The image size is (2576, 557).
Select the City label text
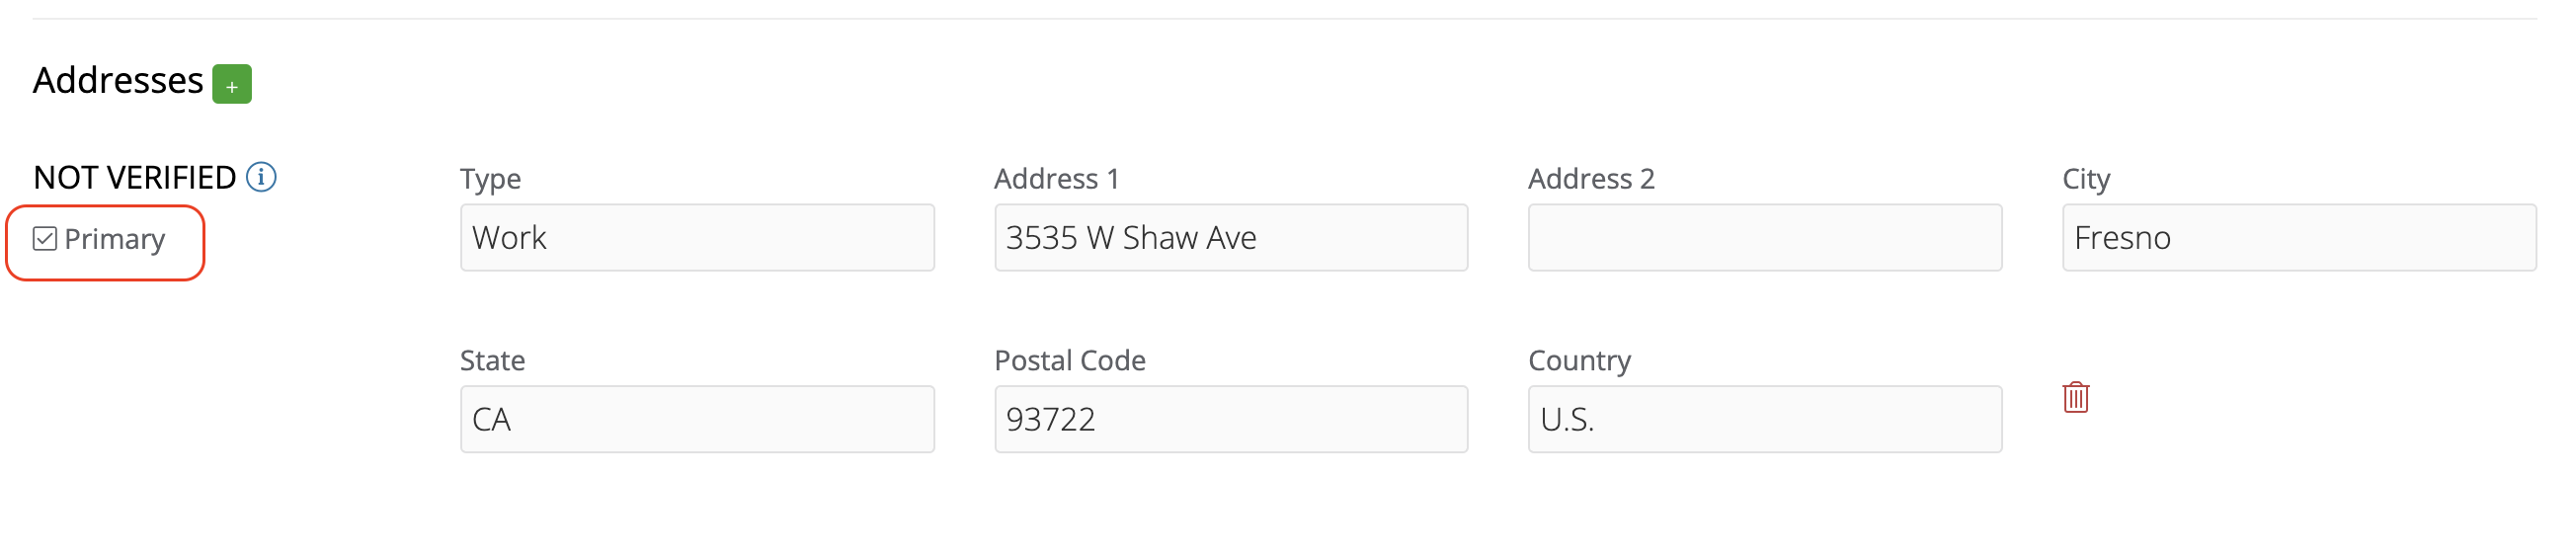pos(2086,180)
